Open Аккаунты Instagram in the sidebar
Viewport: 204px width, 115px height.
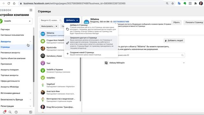coord(10,70)
